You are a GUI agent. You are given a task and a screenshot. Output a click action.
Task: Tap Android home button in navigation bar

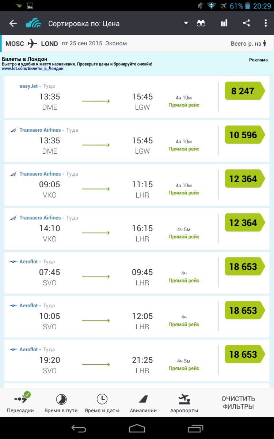point(137,428)
